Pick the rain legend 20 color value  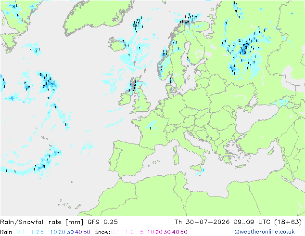tap(62, 232)
